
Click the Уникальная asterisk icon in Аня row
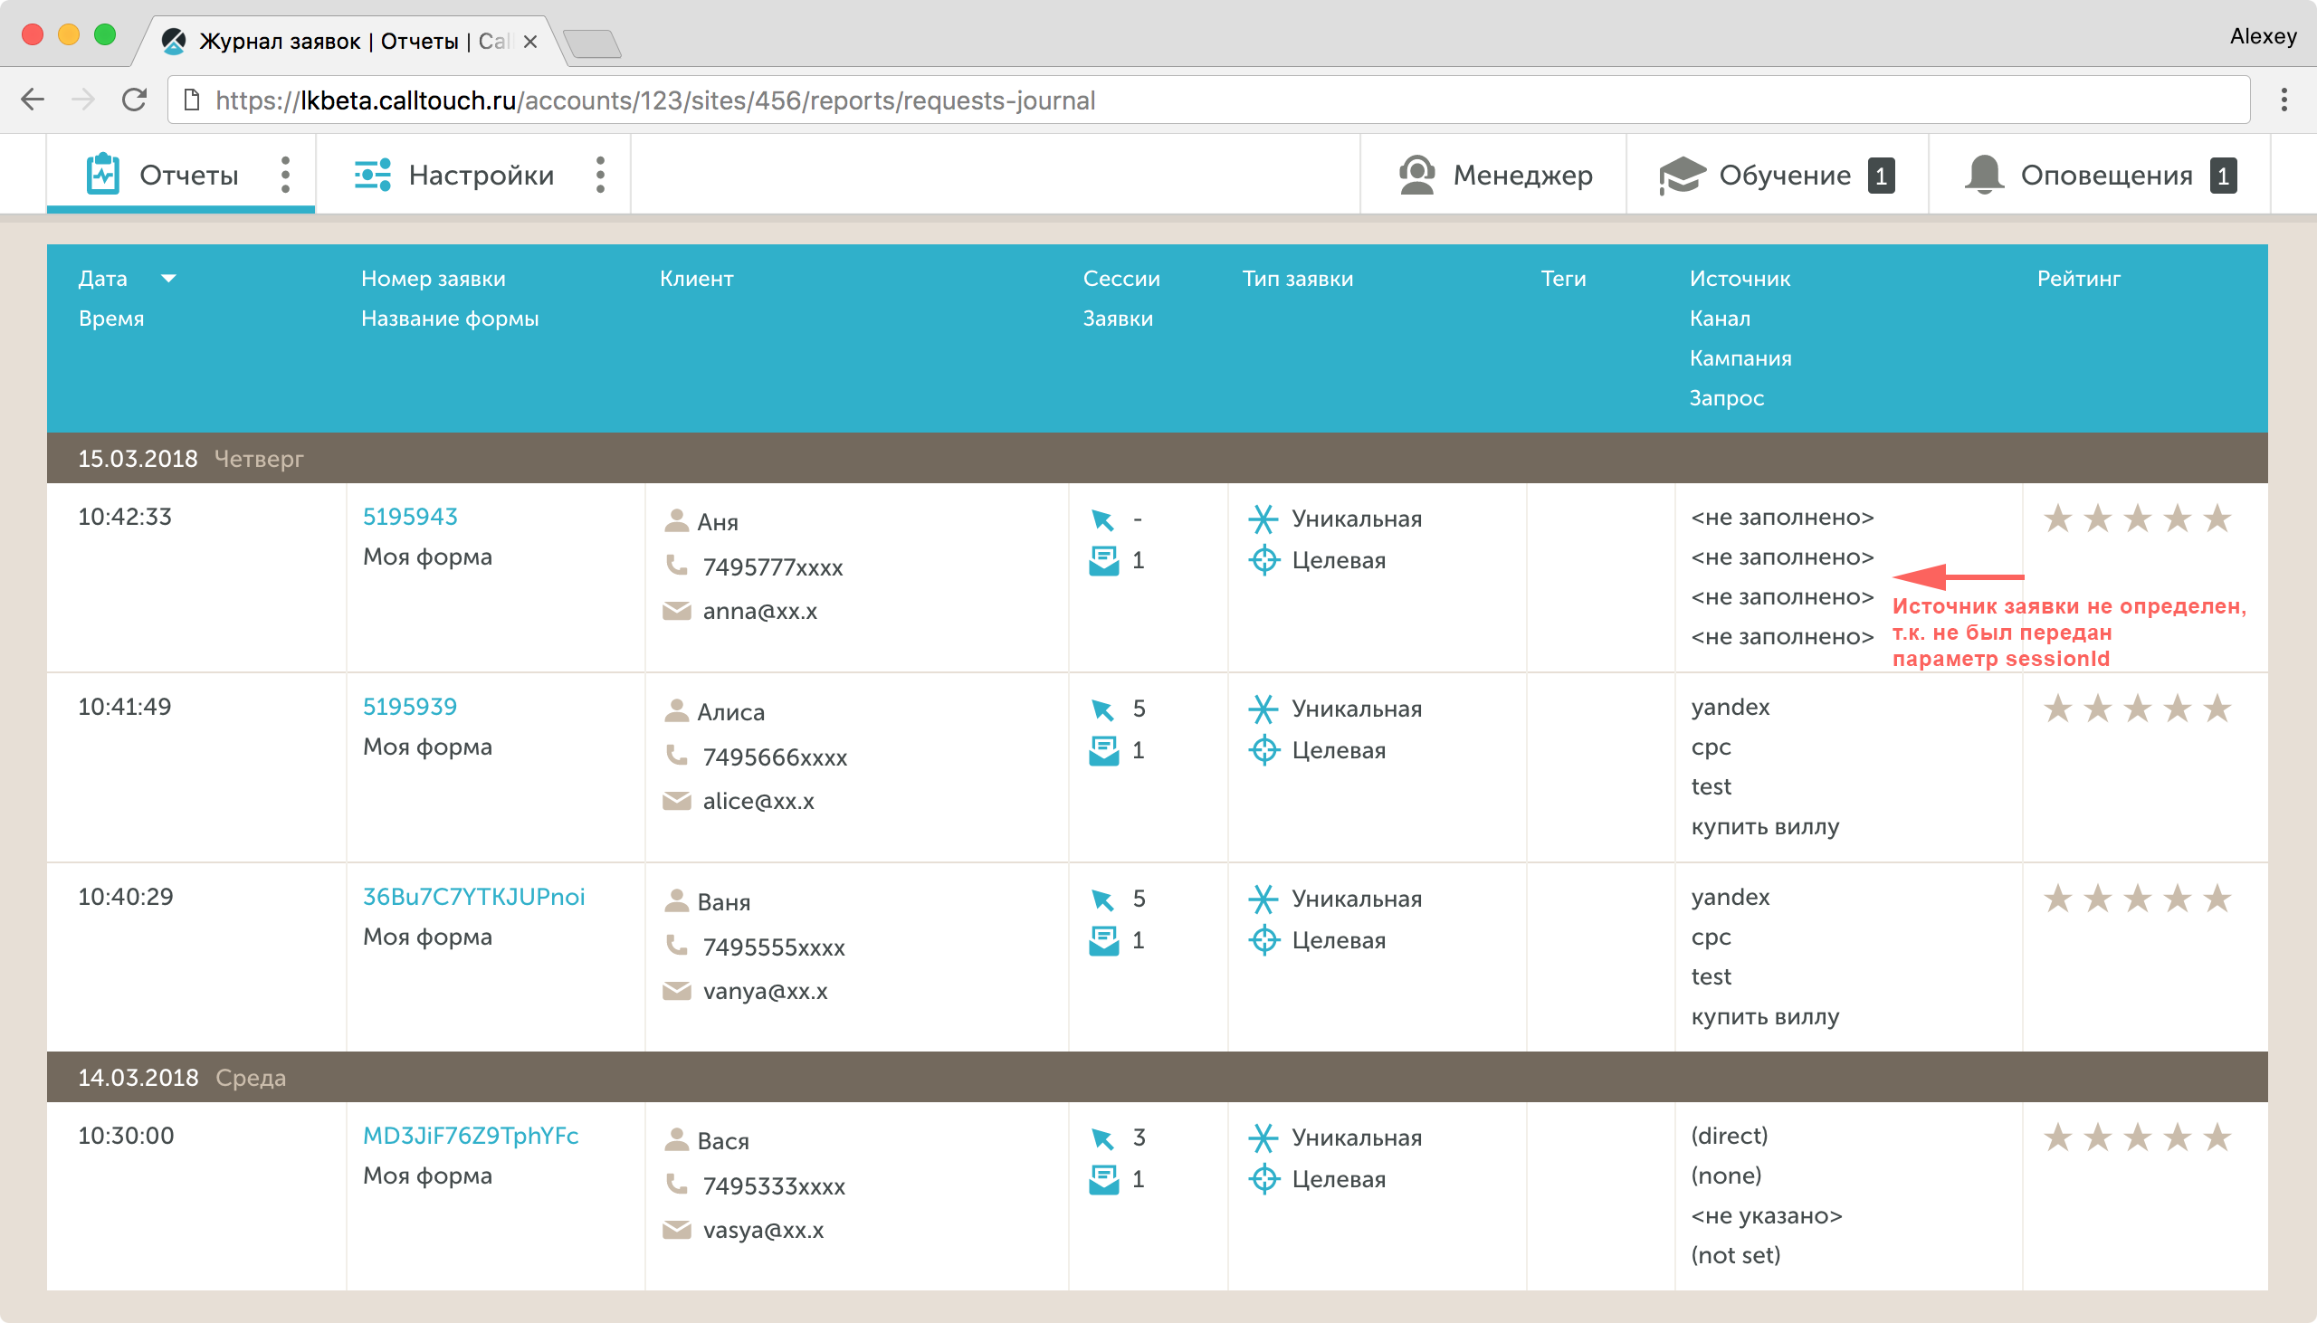tap(1263, 519)
